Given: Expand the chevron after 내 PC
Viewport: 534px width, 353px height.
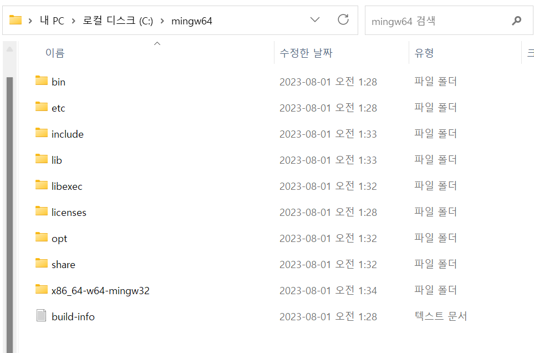Looking at the screenshot, I should (x=74, y=21).
